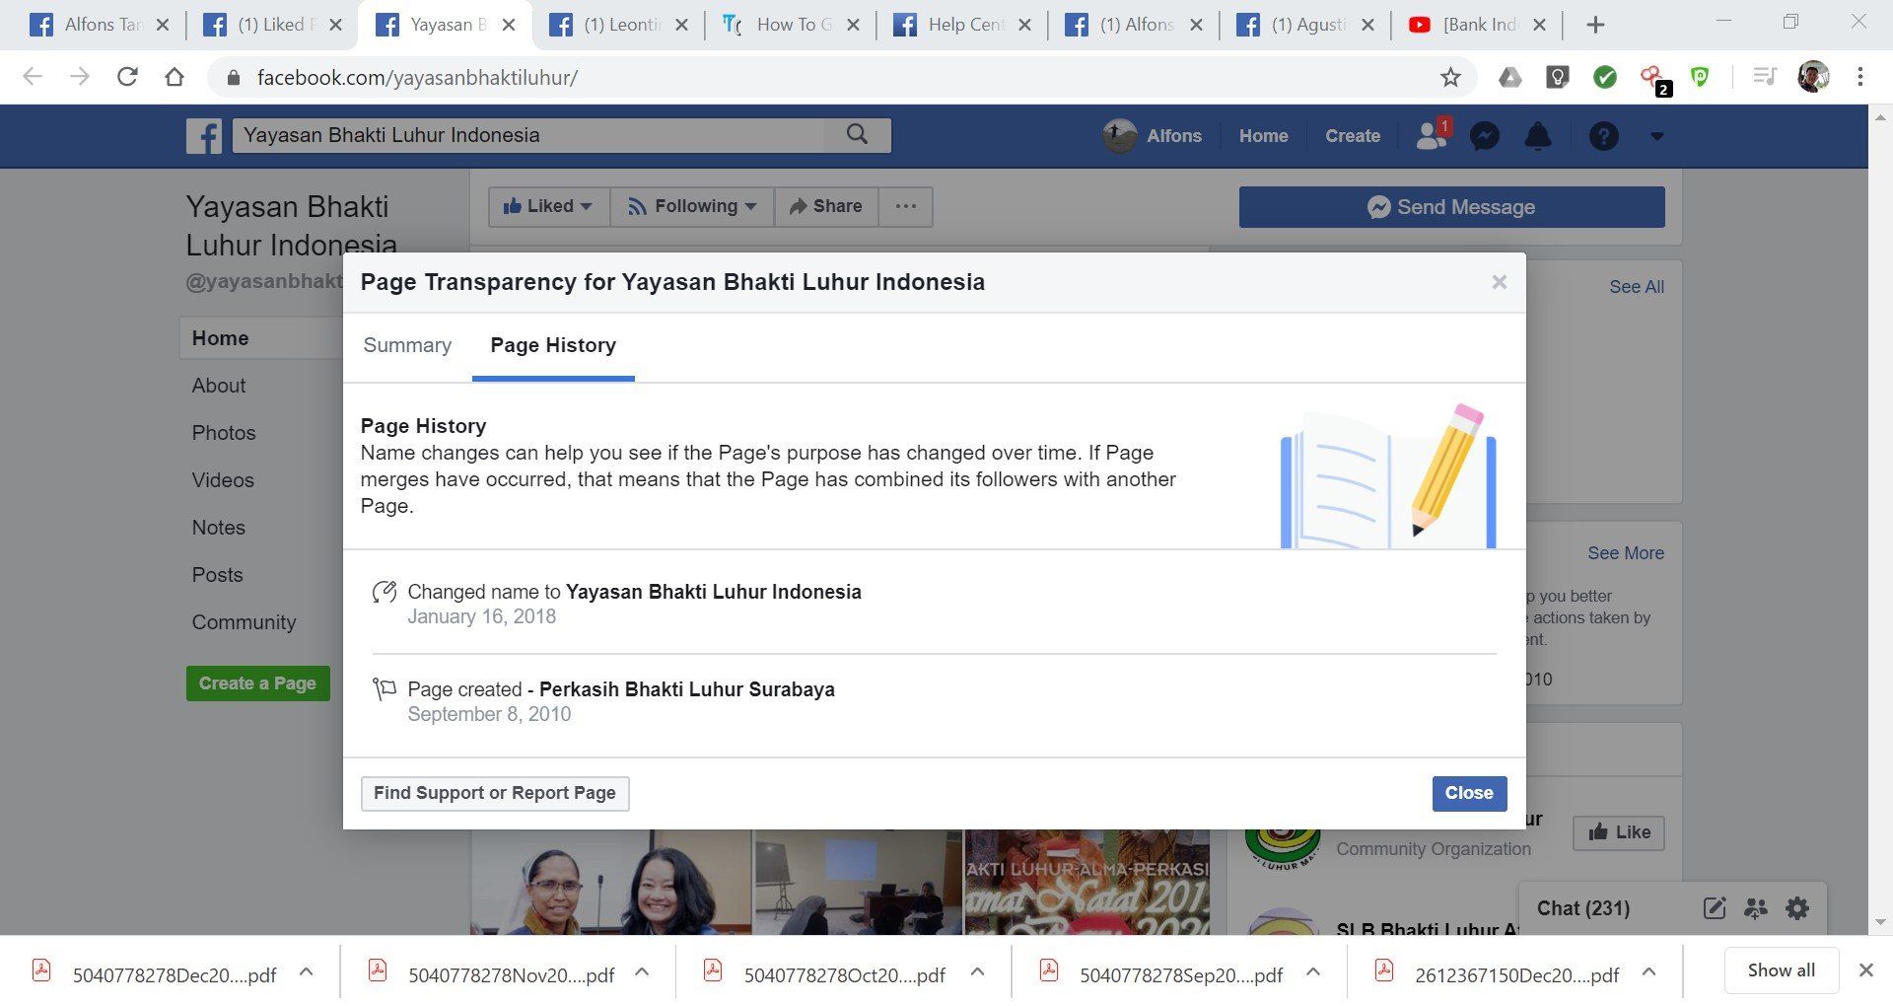Screen dimensions: 1893x1006
Task: Open Liked dropdown button
Action: coord(549,206)
